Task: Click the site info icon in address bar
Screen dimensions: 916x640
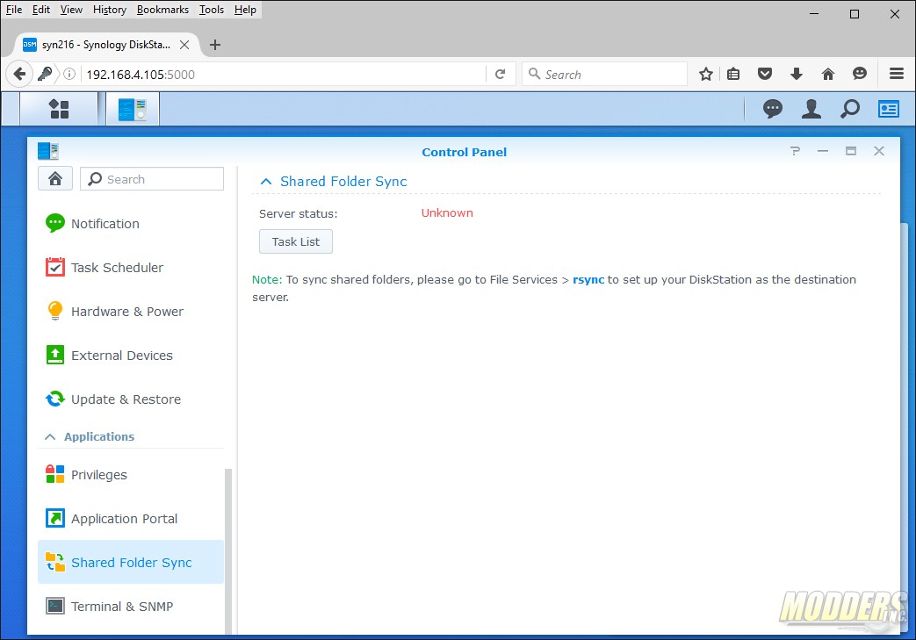Action: [69, 74]
